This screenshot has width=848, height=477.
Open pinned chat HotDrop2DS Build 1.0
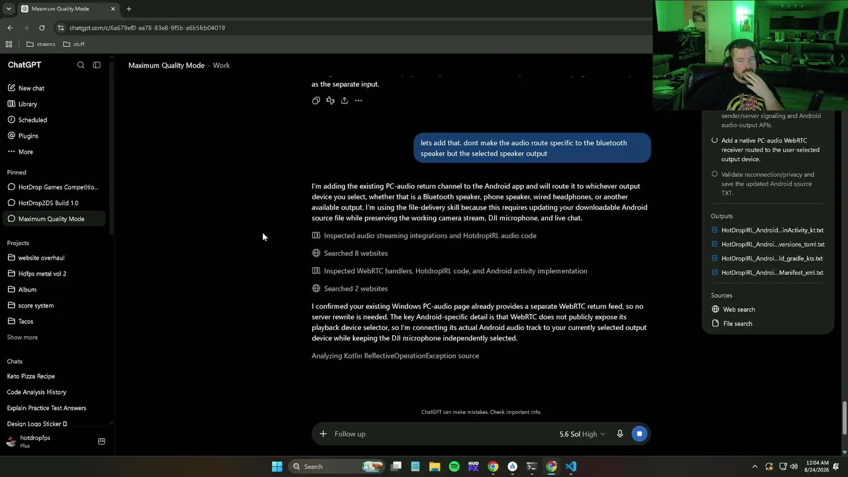pyautogui.click(x=53, y=203)
